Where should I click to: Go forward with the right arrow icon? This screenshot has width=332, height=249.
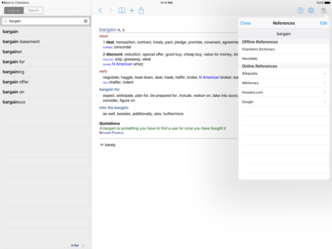111,10
